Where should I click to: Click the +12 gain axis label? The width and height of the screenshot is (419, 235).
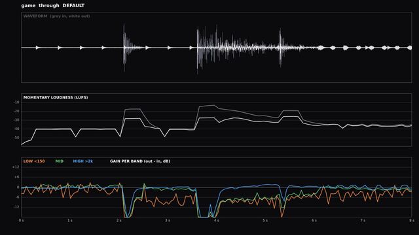16,167
